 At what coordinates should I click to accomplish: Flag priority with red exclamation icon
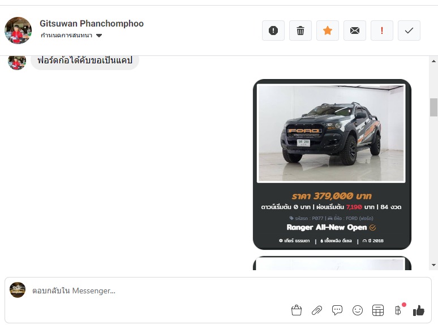(382, 31)
